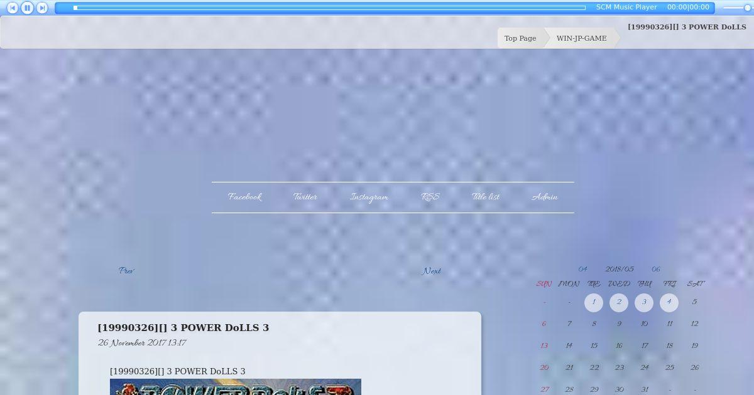
Task: Open calendar day 3 posts
Action: tap(644, 303)
